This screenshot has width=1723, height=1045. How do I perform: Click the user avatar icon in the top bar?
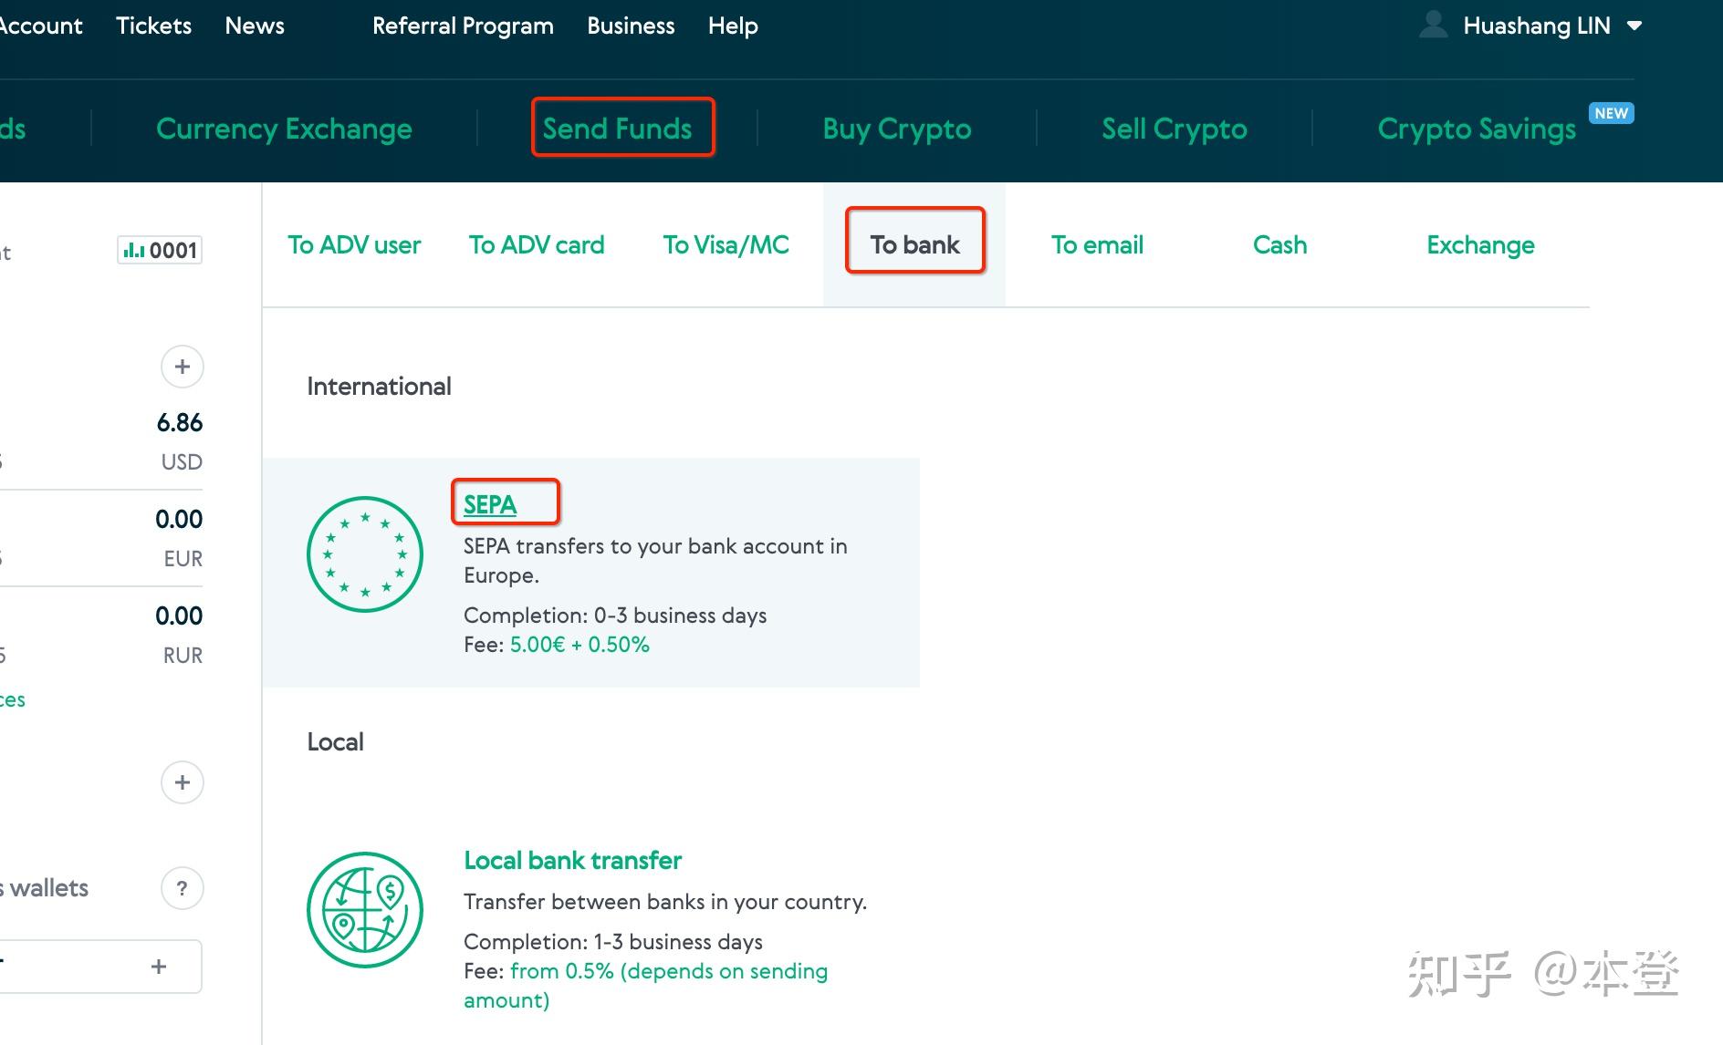(1432, 25)
